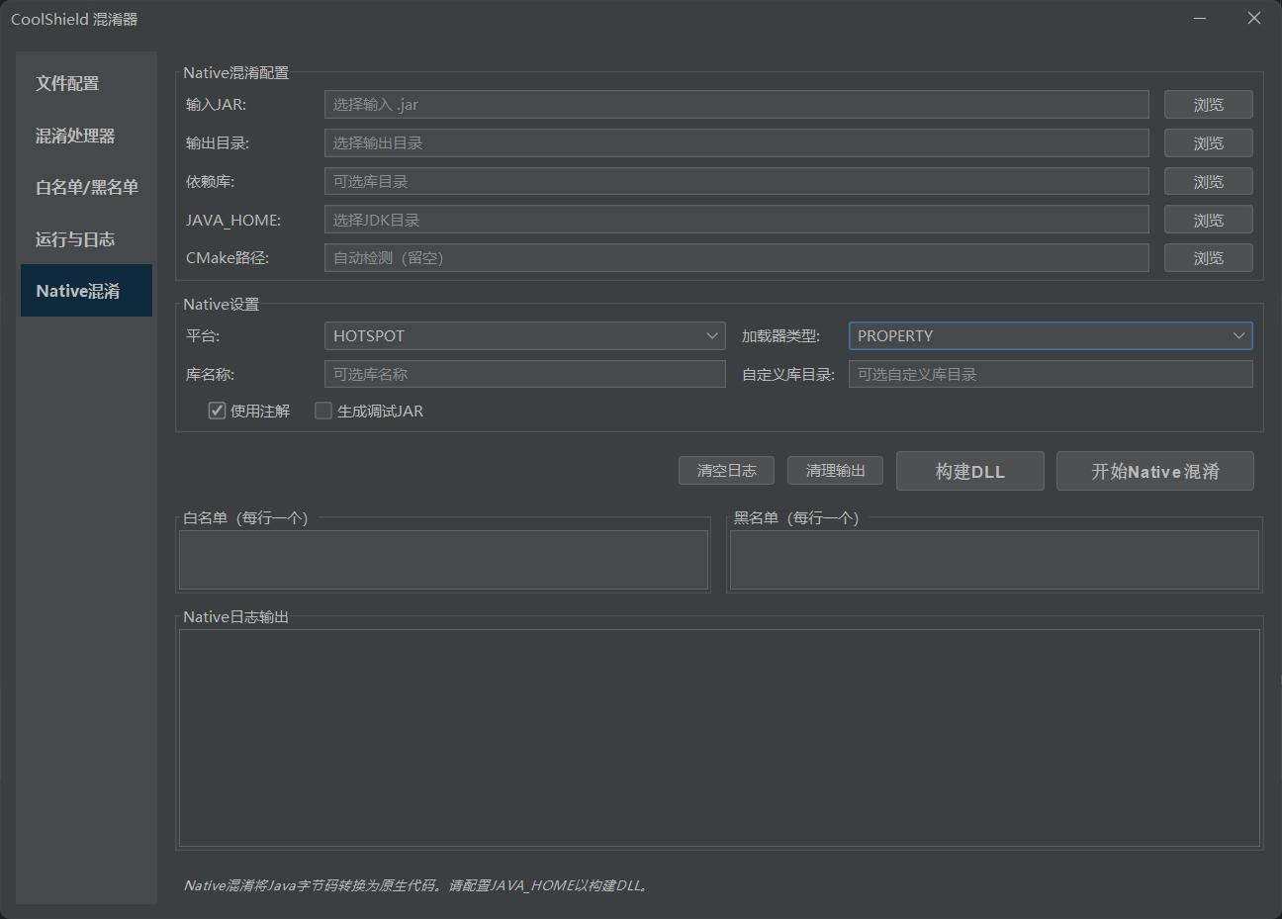Viewport: 1282px width, 919px height.
Task: Browse for the JAVA_HOME directory
Action: point(1208,221)
